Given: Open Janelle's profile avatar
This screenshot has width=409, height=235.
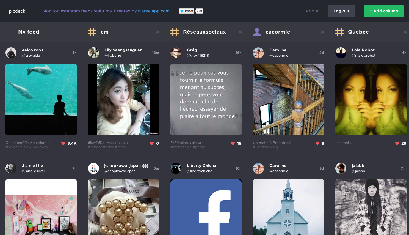Looking at the screenshot, I should coord(11,168).
